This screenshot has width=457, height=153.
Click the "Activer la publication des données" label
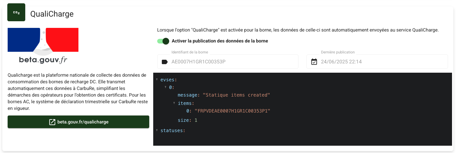(220, 41)
